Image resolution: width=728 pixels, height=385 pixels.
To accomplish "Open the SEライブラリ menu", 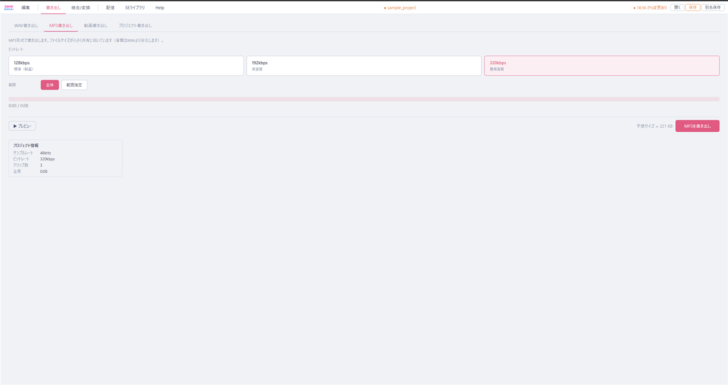I will point(135,8).
